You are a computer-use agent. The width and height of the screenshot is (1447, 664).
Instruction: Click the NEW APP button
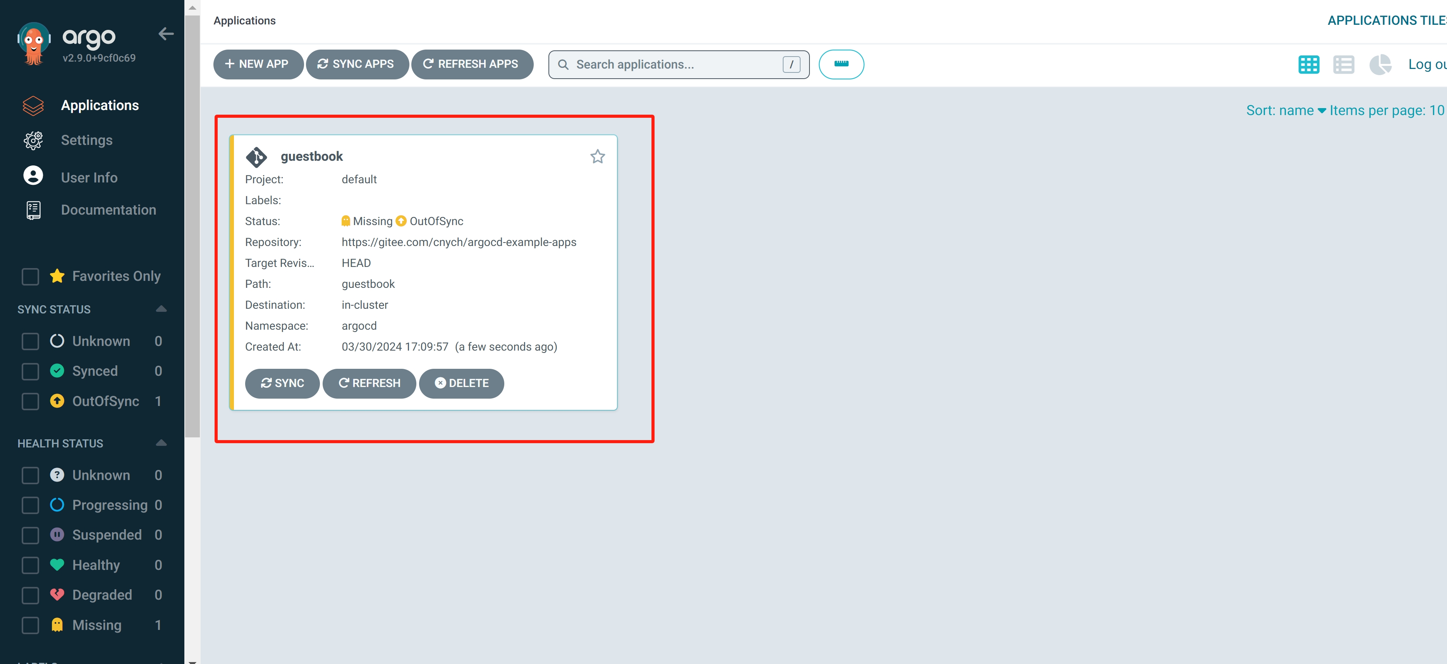click(x=258, y=65)
